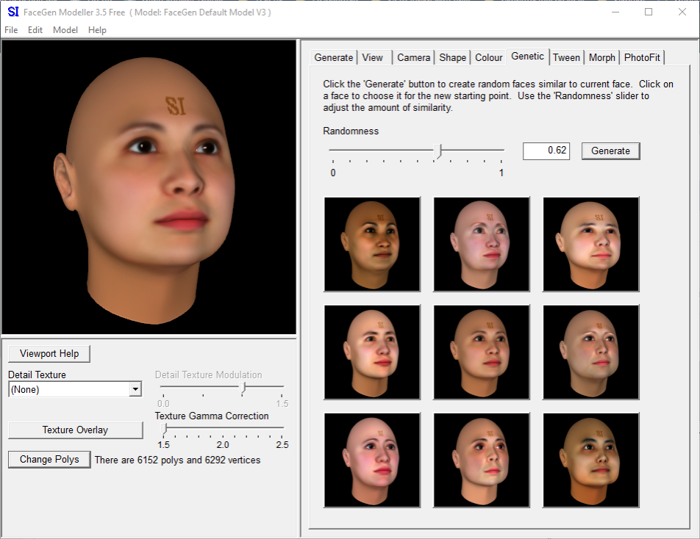Switch to the PhotoFit tab

click(642, 57)
